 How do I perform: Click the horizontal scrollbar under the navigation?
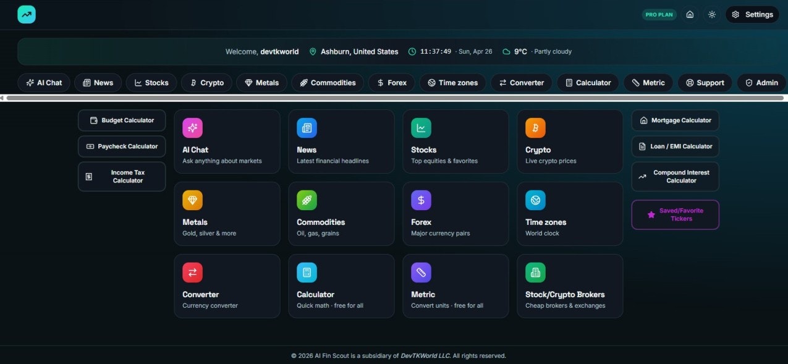(x=395, y=98)
